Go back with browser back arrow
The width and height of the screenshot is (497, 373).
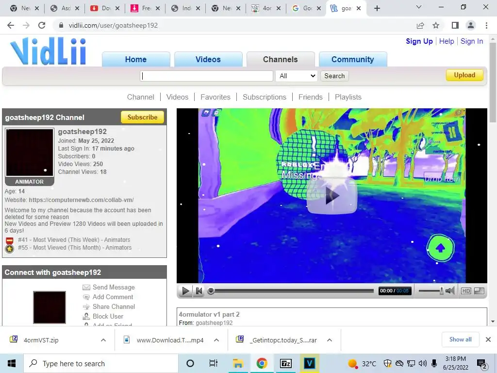coord(11,25)
